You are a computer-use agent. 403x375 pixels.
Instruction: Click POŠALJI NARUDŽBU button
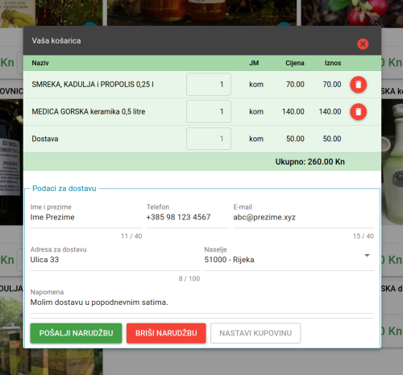76,333
